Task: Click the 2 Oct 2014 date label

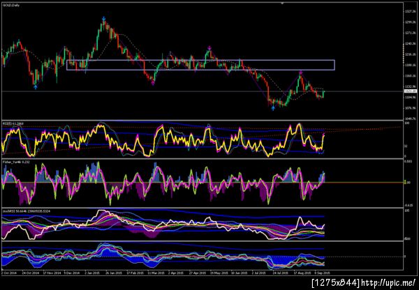Action: pos(9,273)
